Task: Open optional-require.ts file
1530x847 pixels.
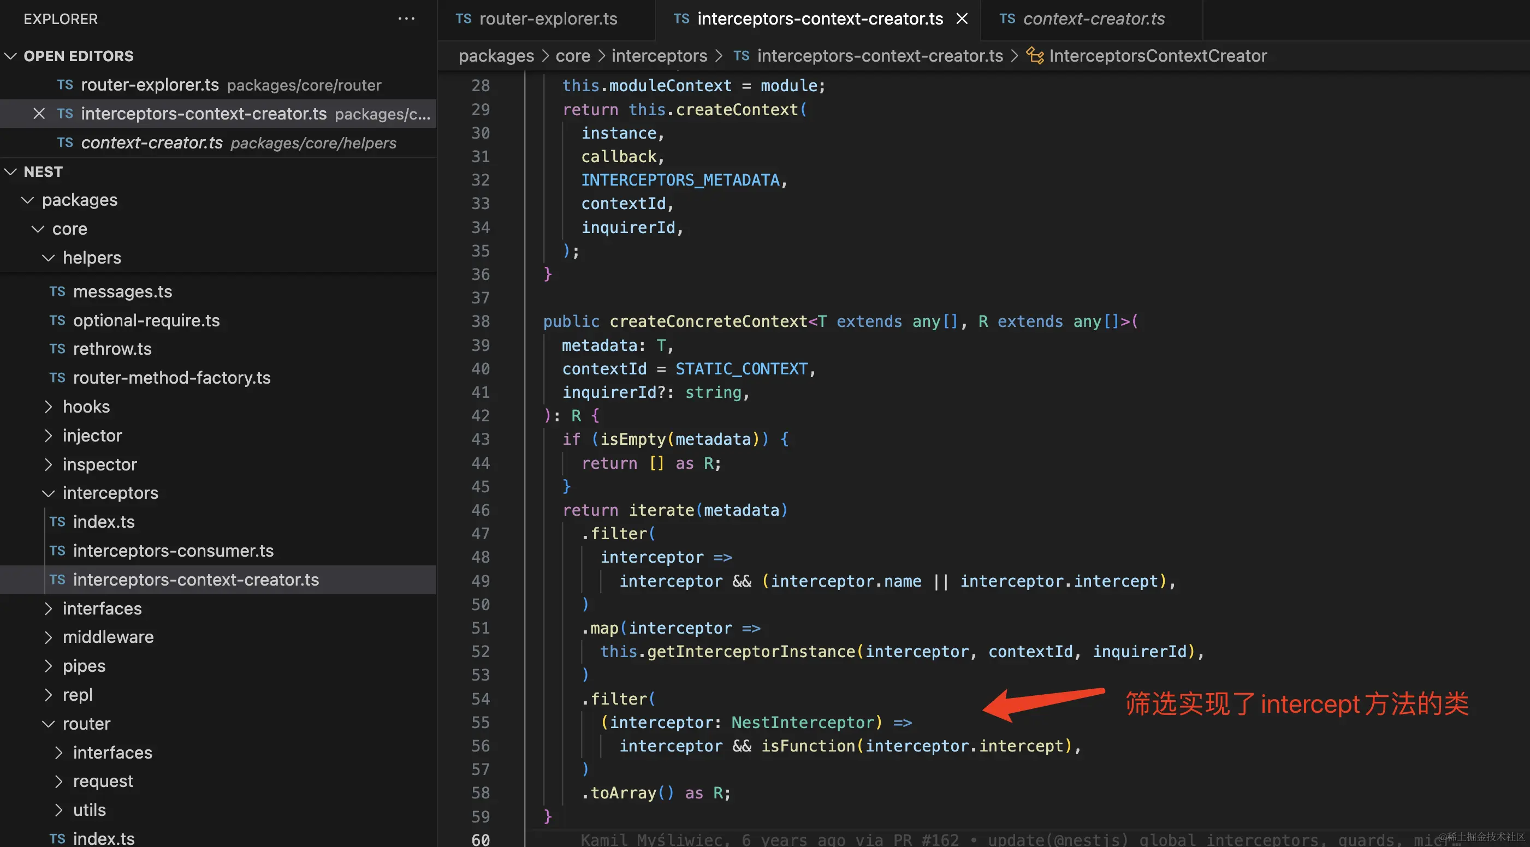Action: [218, 320]
